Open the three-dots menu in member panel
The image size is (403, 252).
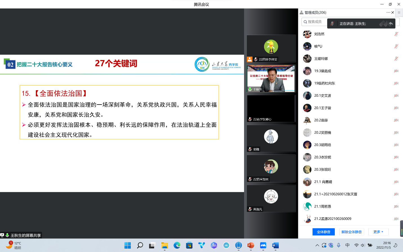[388, 12]
